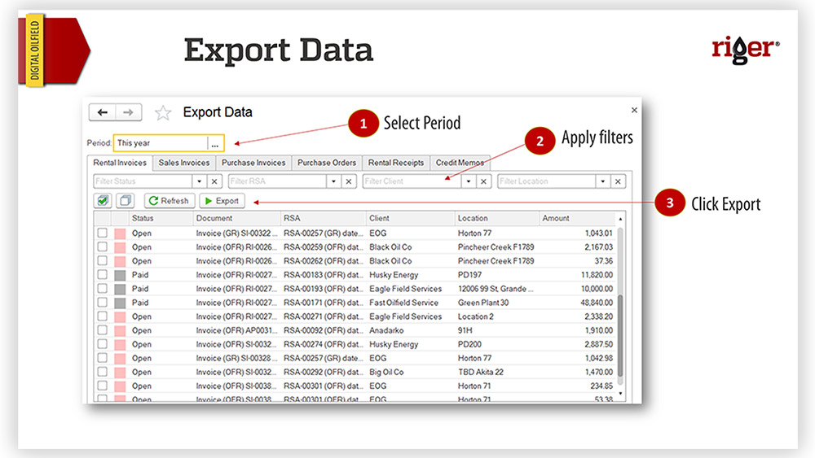815x458 pixels.
Task: Clear the Filter Status field with X
Action: [x=214, y=181]
